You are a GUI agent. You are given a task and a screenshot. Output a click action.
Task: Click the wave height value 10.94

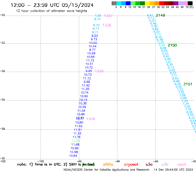[x=92, y=46]
